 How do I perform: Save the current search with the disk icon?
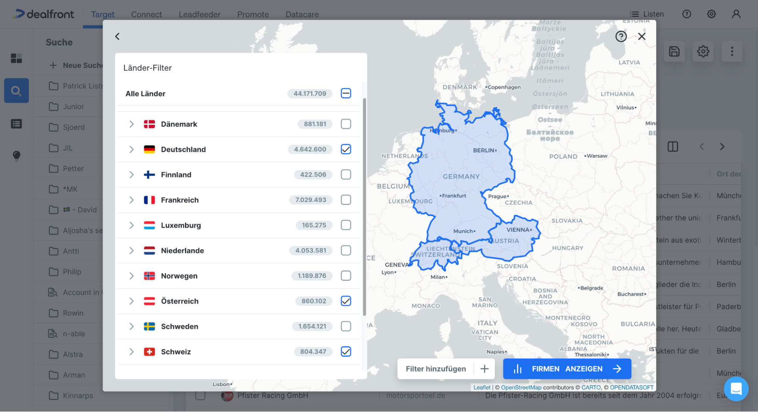point(674,52)
